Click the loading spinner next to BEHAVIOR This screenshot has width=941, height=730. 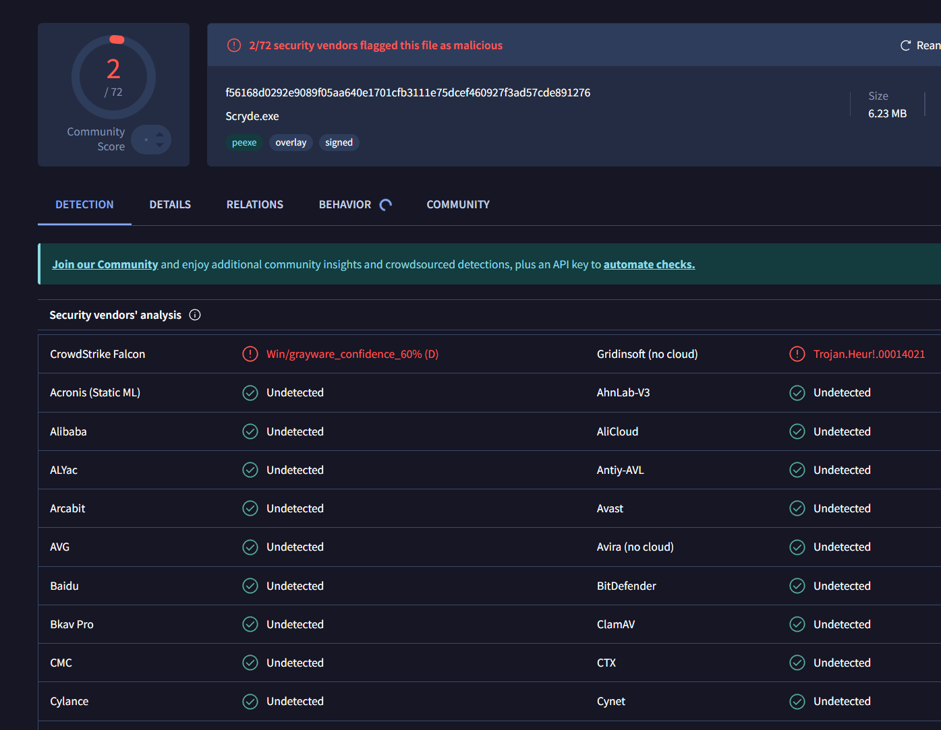[x=386, y=205]
